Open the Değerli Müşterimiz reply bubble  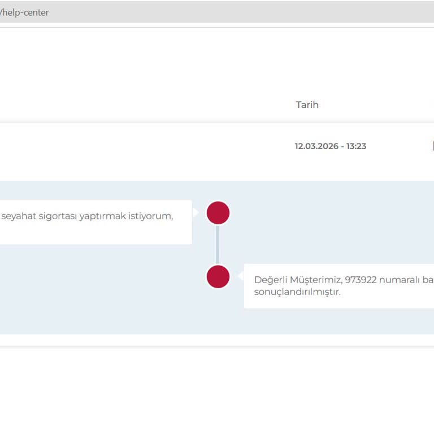click(x=339, y=286)
